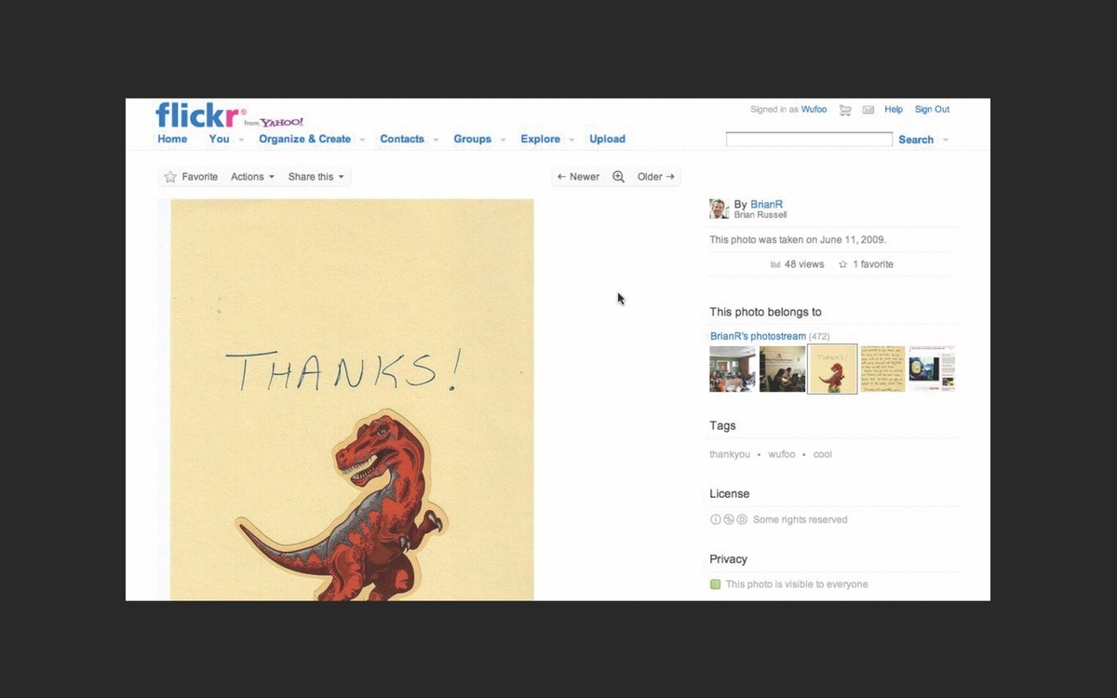Open BrianR's photostream link
1117x698 pixels.
pyautogui.click(x=758, y=336)
